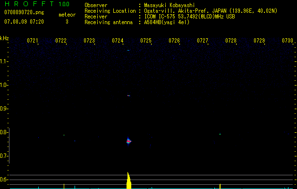
Task: Select the file name 0708090720.png
Action: point(24,12)
